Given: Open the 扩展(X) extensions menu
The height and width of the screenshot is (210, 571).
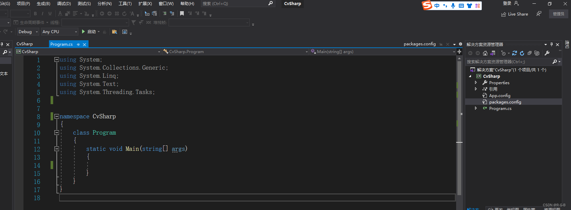Looking at the screenshot, I should click(145, 3).
